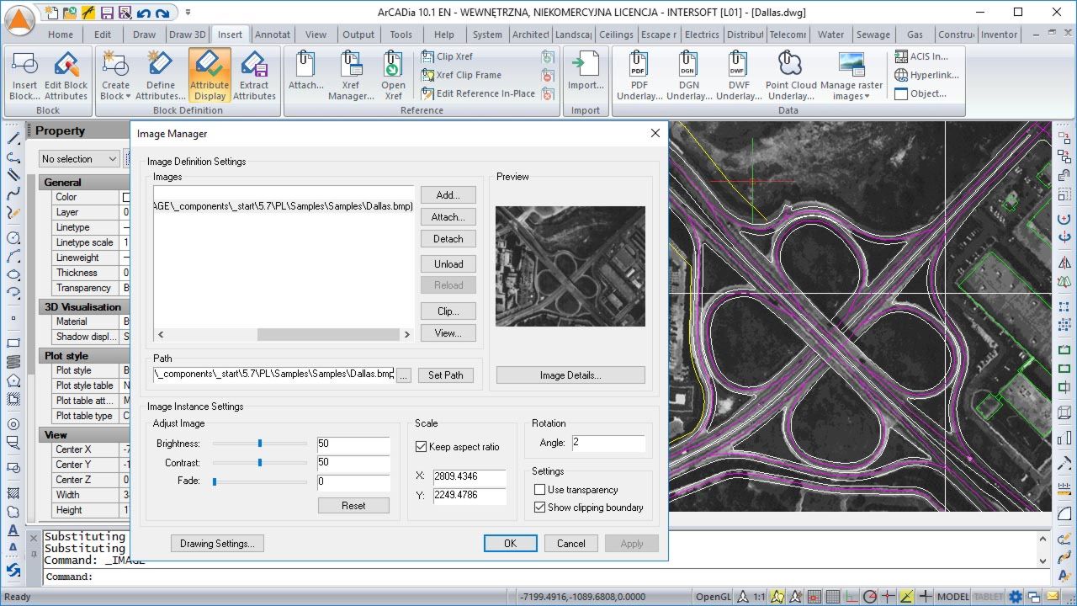Click the Detach button

click(448, 239)
